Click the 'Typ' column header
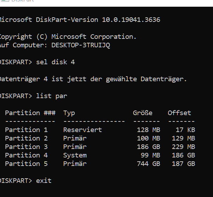This screenshot has width=213, height=197. (x=69, y=113)
